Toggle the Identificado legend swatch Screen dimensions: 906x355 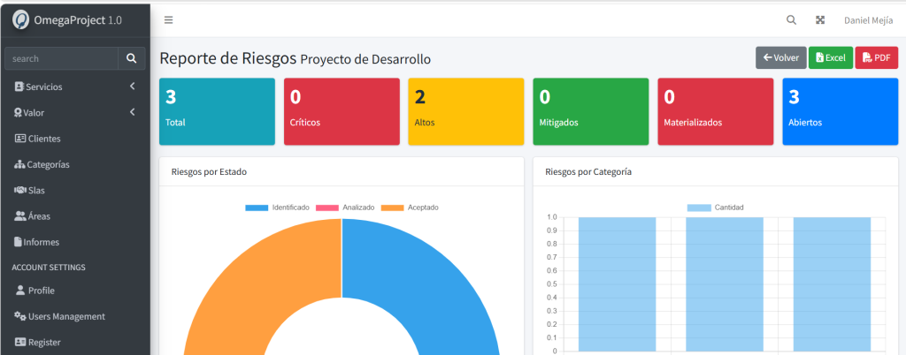click(x=257, y=208)
